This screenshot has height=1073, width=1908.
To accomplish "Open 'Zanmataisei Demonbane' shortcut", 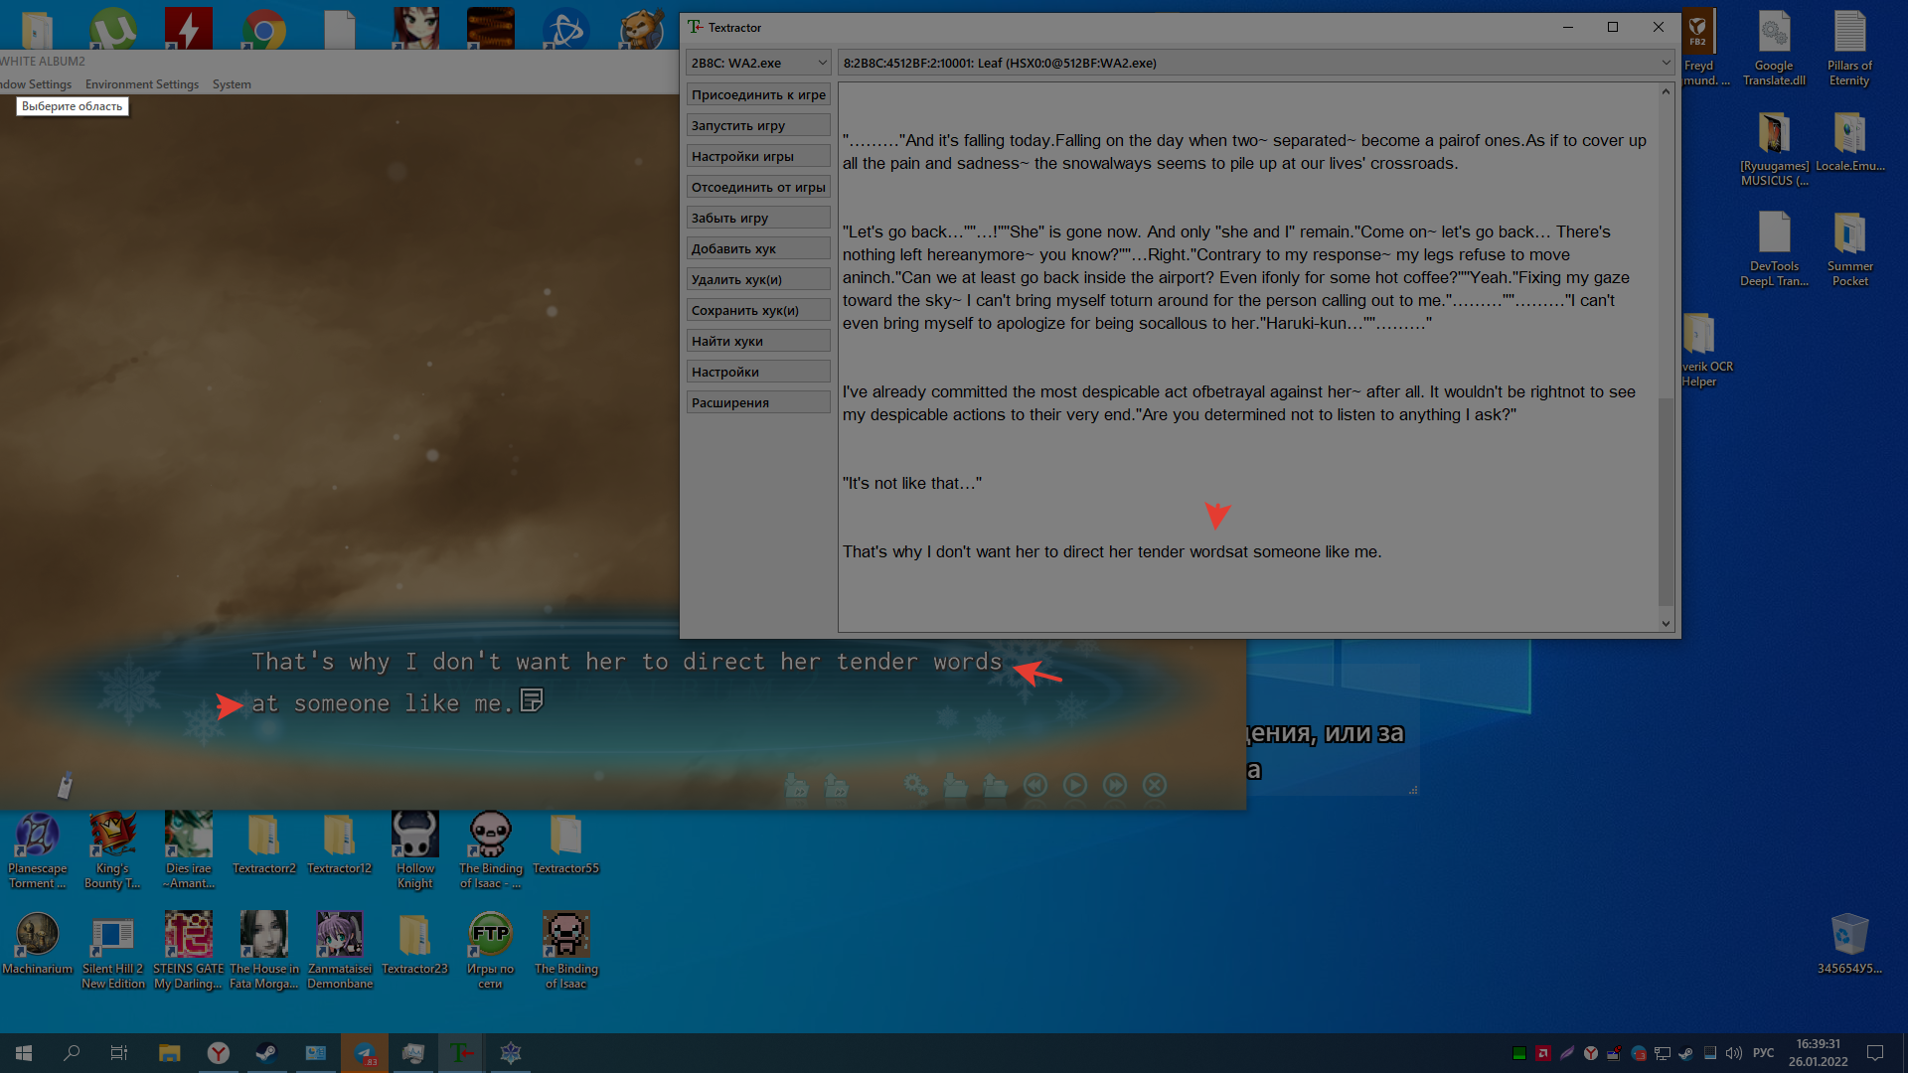I will tap(340, 951).
